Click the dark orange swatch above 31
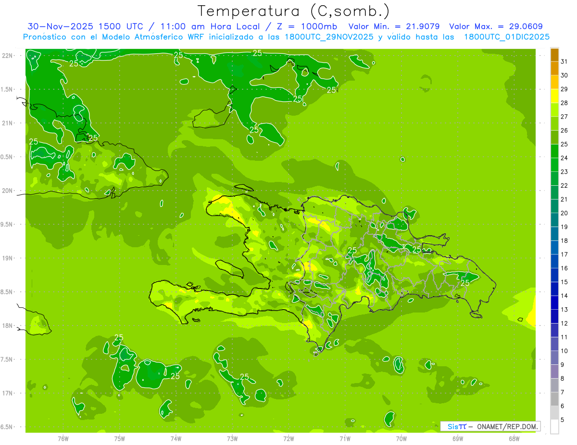This screenshot has height=445, width=577. tap(554, 55)
